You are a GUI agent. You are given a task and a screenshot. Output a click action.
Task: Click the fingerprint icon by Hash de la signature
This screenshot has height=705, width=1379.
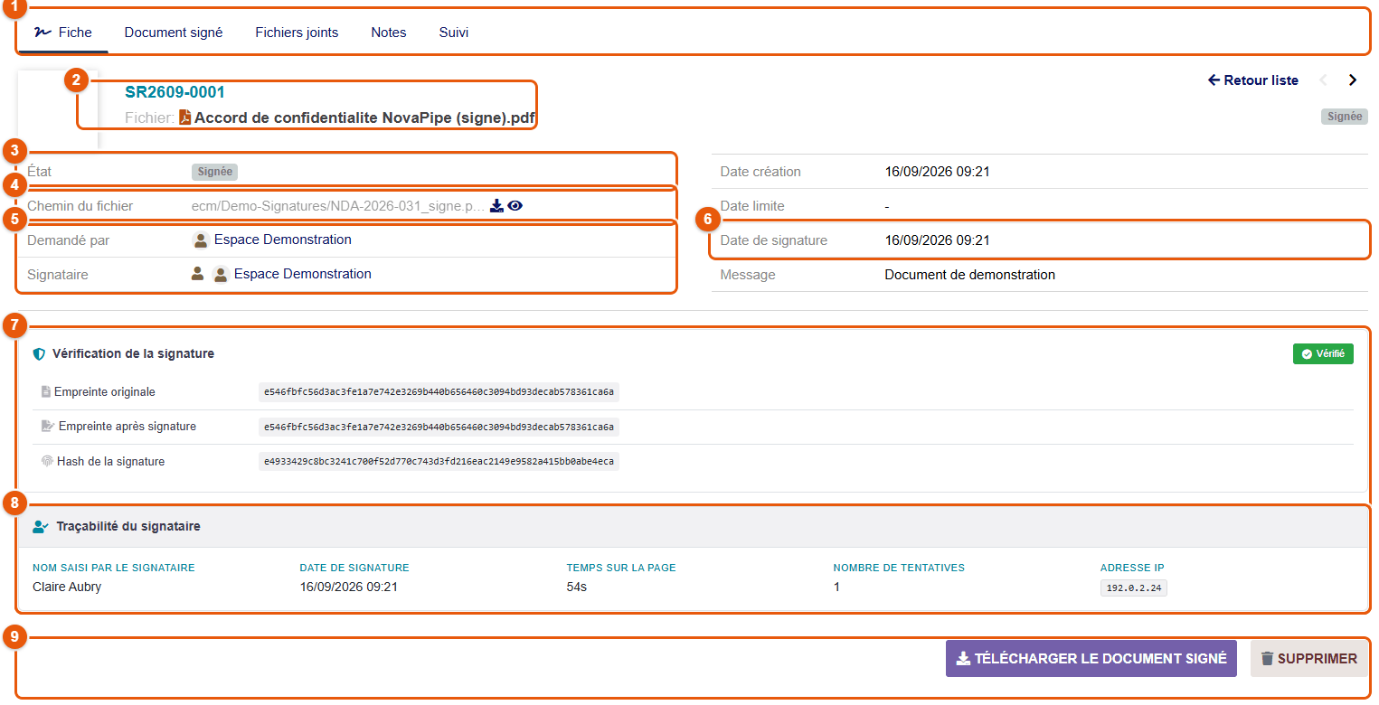(47, 461)
